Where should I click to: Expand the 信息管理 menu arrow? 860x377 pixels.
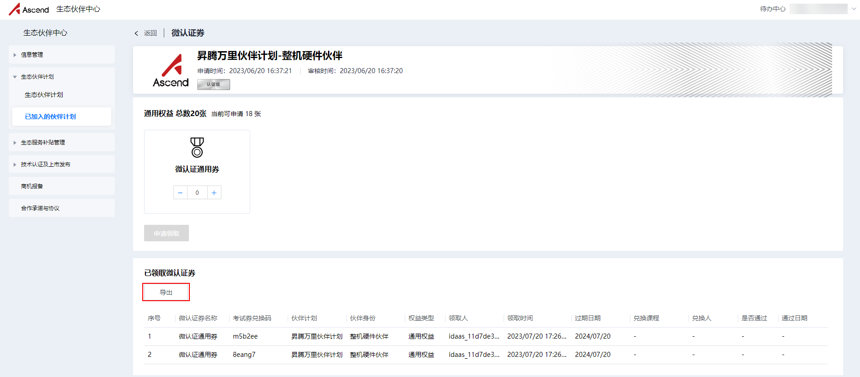coord(15,55)
